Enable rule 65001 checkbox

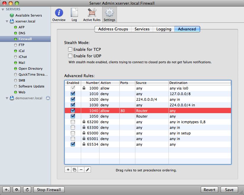click(73, 139)
